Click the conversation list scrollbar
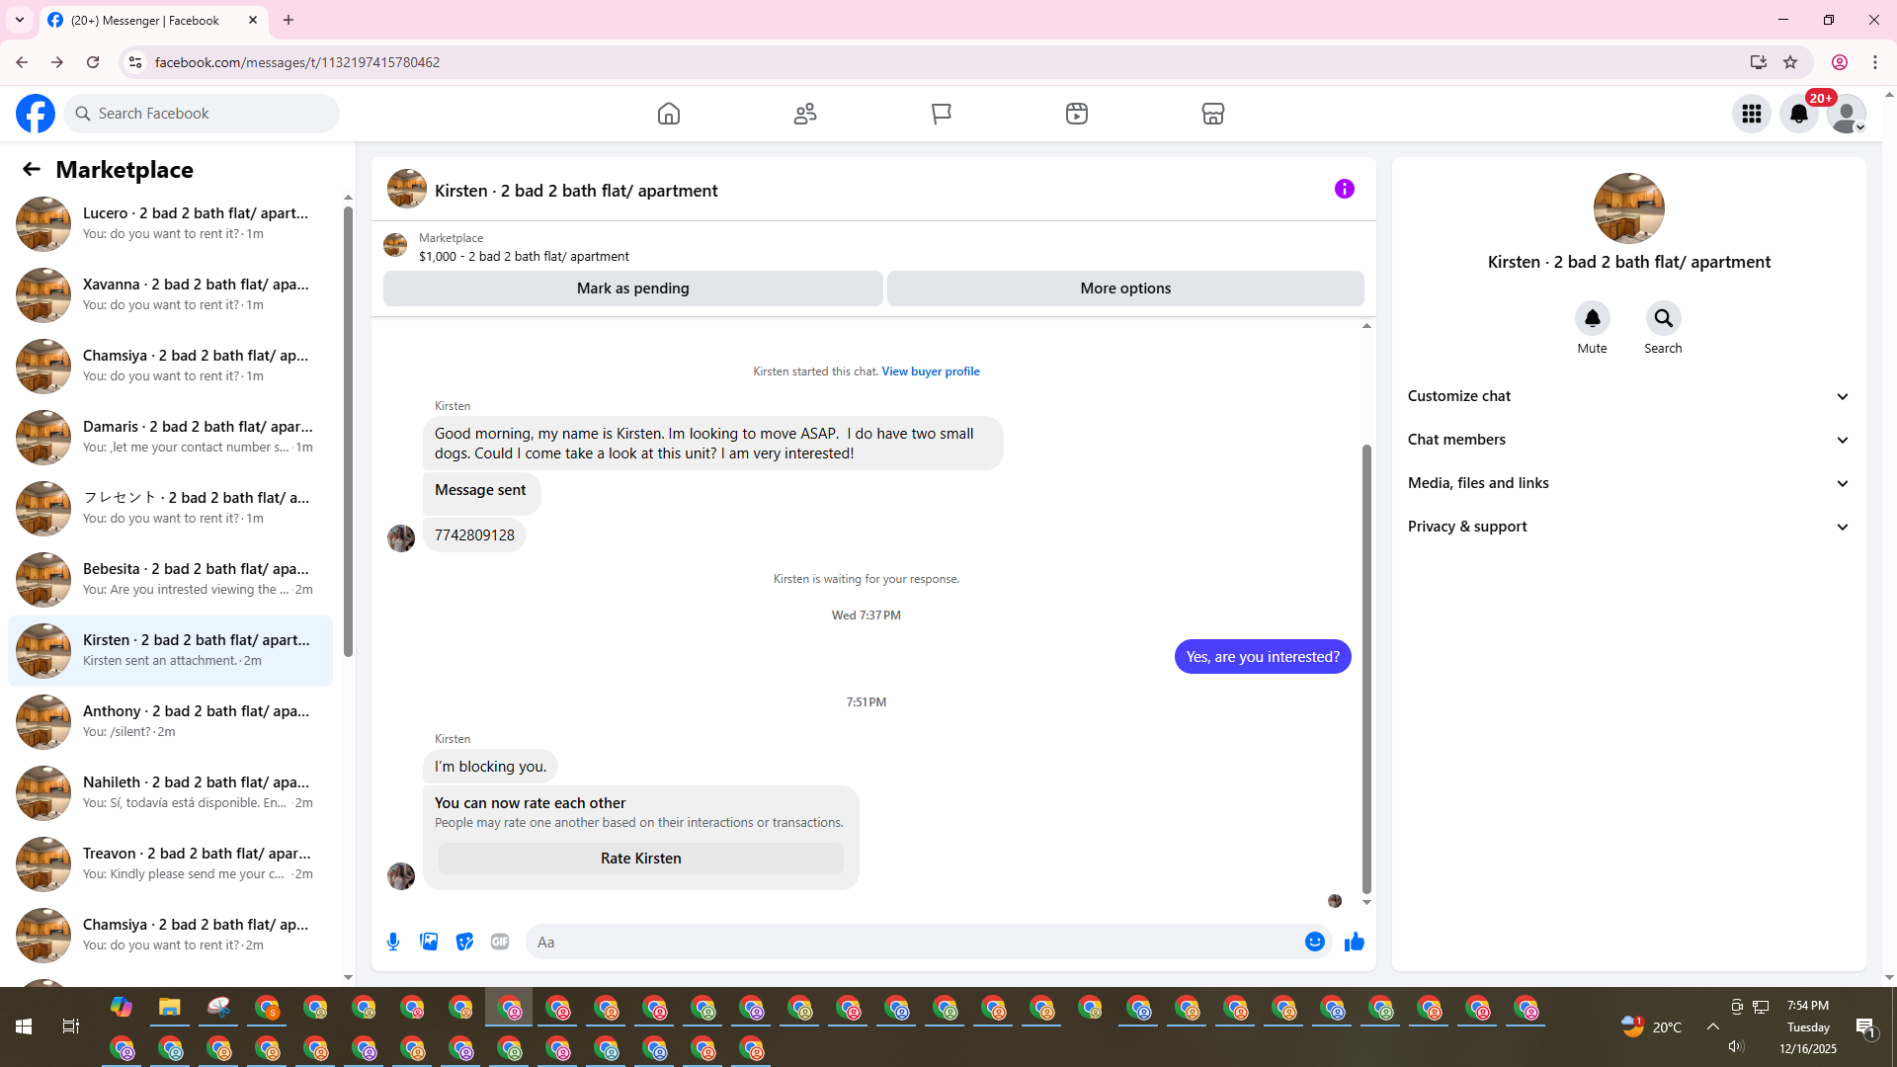 (x=348, y=430)
